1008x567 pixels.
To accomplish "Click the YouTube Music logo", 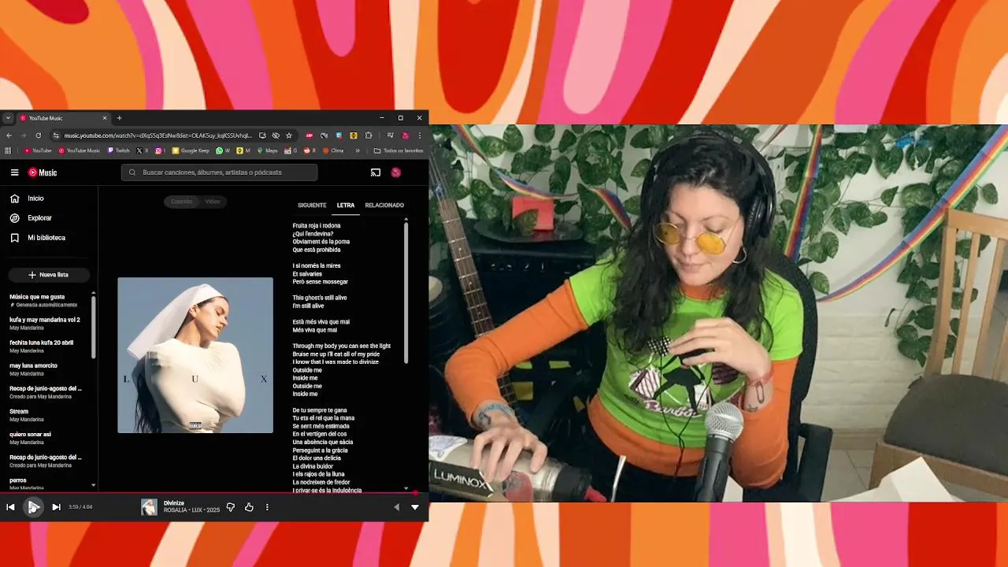I will (x=43, y=172).
